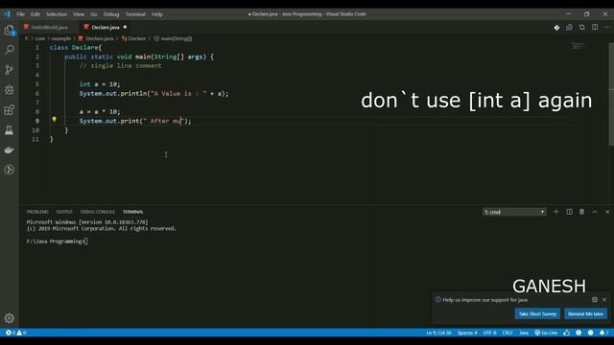Split the editor to the right

pos(595,28)
